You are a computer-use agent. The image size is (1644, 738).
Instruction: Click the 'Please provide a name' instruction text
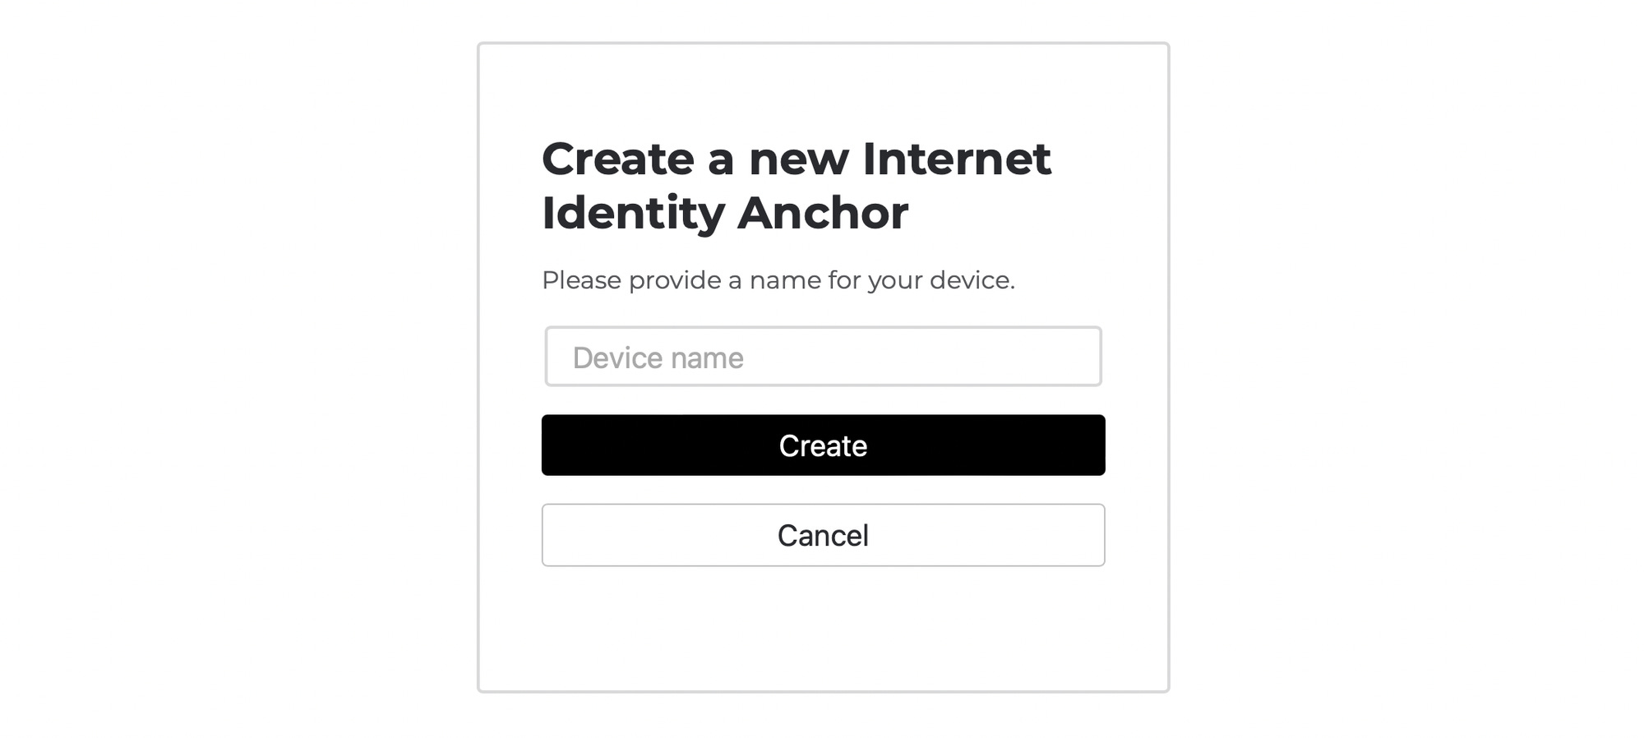[778, 280]
